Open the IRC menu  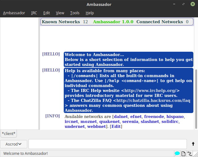click(x=34, y=13)
